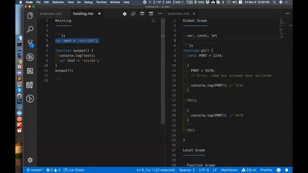This screenshot has width=308, height=173.
Task: Click Prettier status bar item
Action: [266, 170]
